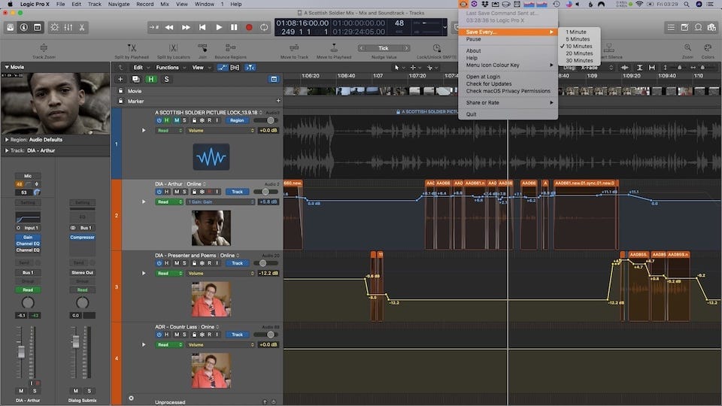Screen dimensions: 722x406
Task: Click the duplicate track icon
Action: point(136,79)
